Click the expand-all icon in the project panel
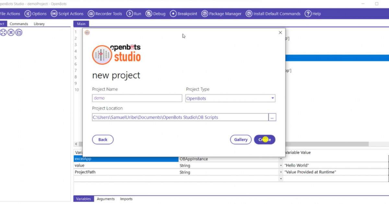Screen dimensions: 389x204 coord(4,32)
